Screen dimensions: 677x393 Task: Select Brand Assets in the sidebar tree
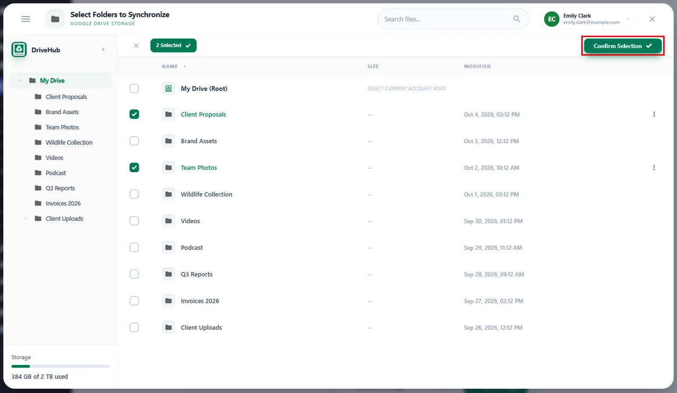point(62,112)
